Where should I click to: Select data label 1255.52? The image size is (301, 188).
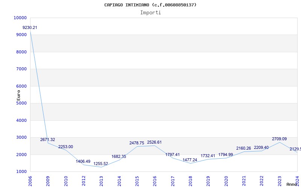point(101,164)
